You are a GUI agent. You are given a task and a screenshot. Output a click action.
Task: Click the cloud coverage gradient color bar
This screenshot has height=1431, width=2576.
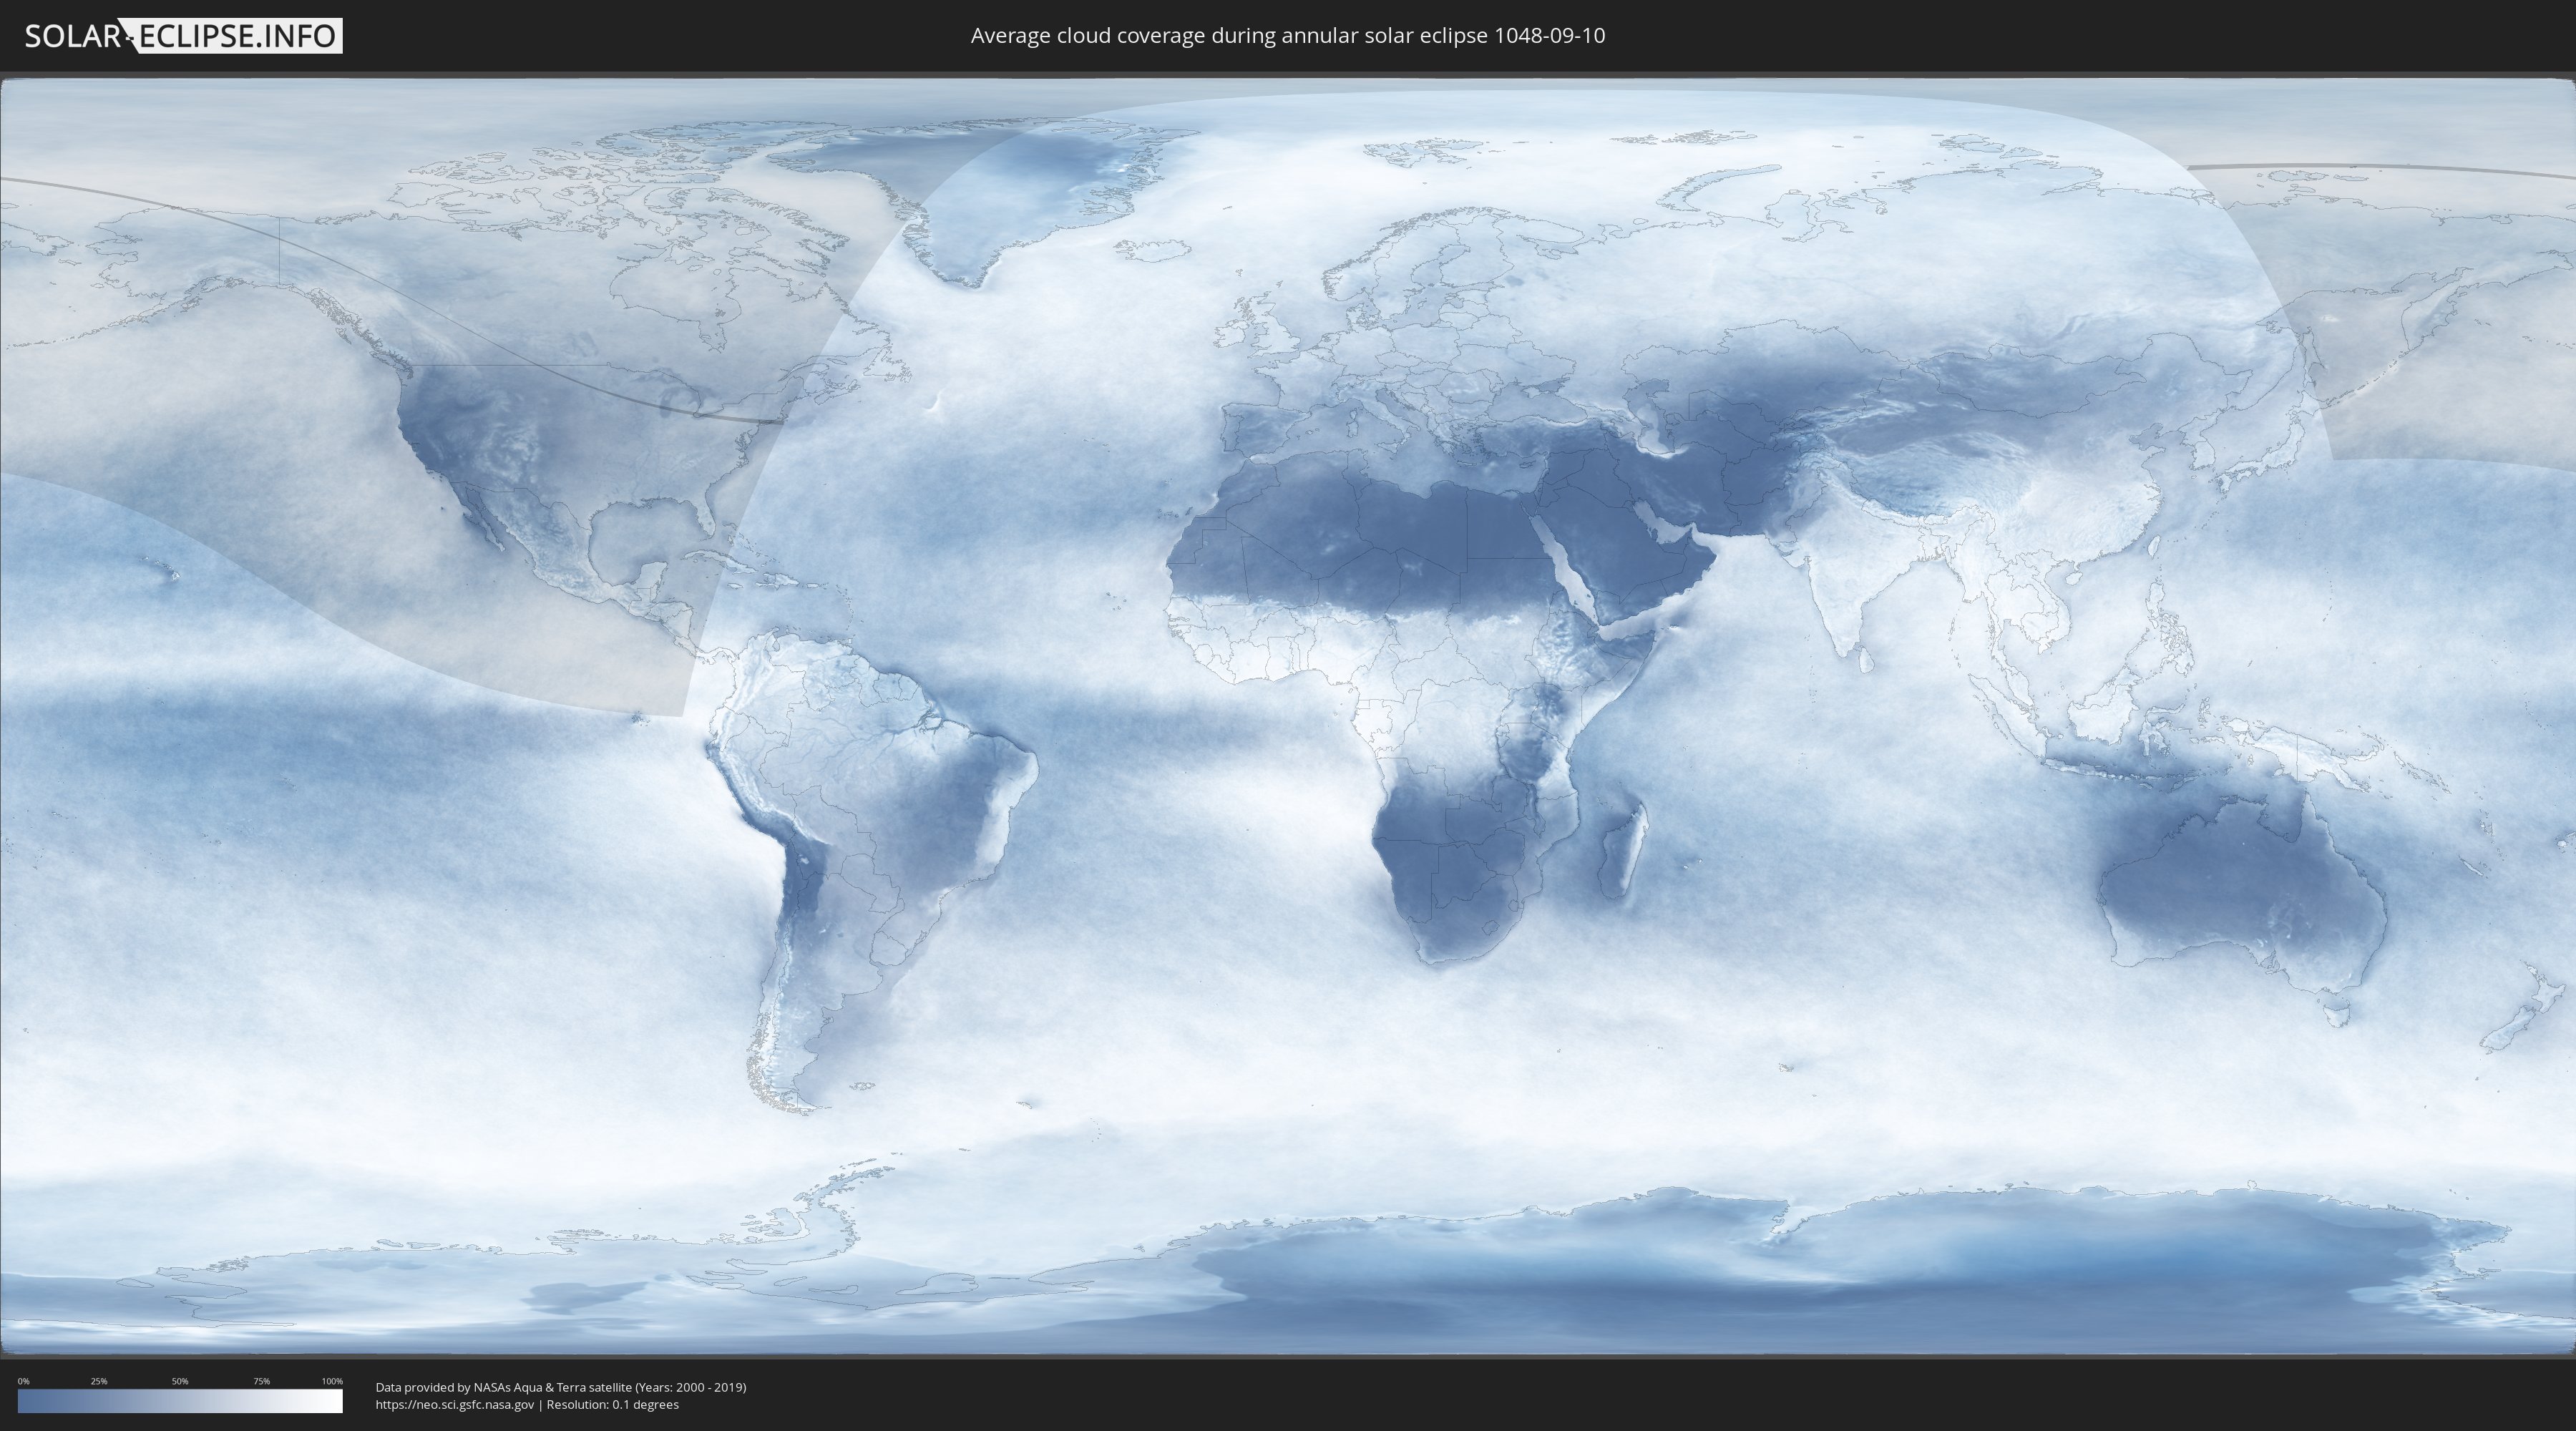tap(180, 1401)
